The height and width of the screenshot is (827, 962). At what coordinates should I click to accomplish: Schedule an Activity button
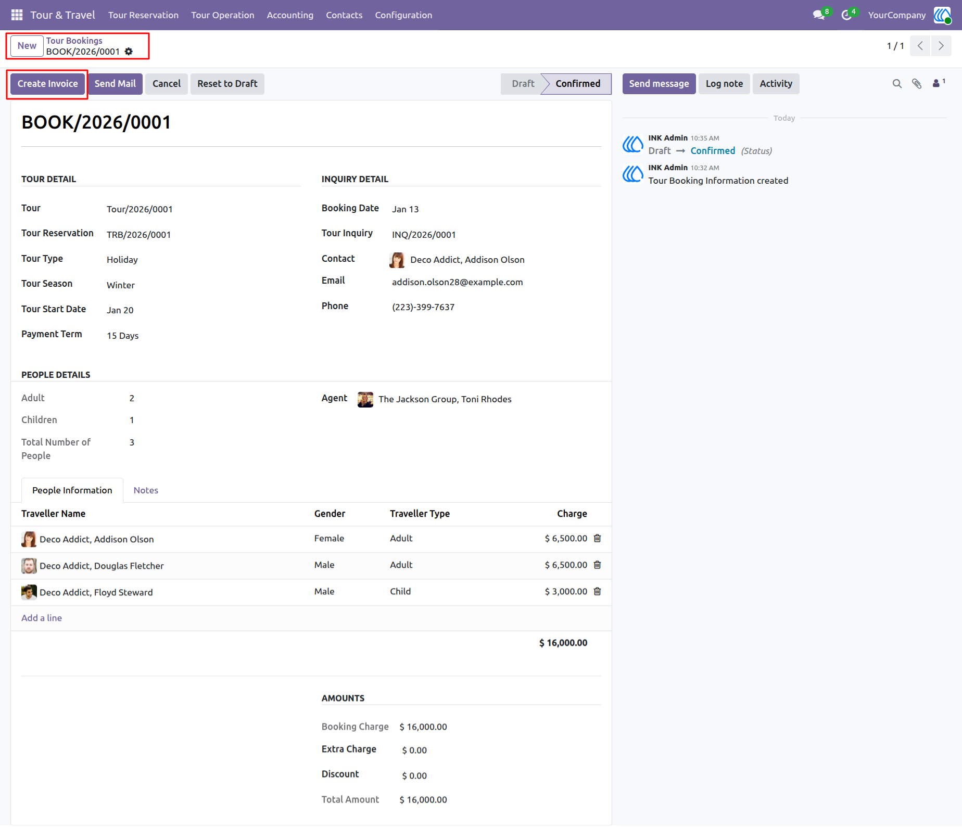[776, 84]
